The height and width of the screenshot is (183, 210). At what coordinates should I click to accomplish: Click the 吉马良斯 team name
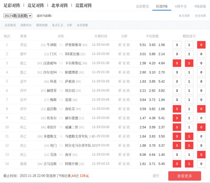pyautogui.click(x=50, y=164)
